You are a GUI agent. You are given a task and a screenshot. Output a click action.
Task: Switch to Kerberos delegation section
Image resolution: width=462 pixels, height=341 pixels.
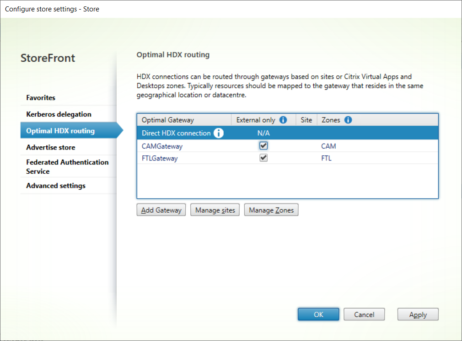pyautogui.click(x=59, y=114)
